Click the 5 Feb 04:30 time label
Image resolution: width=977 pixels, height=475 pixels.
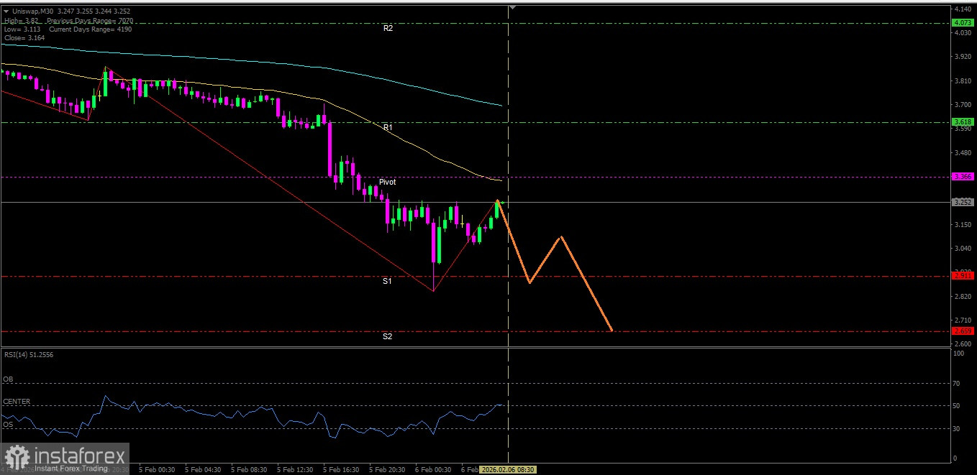203,469
